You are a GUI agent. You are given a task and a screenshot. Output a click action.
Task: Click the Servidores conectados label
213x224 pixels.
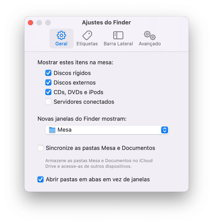(84, 102)
